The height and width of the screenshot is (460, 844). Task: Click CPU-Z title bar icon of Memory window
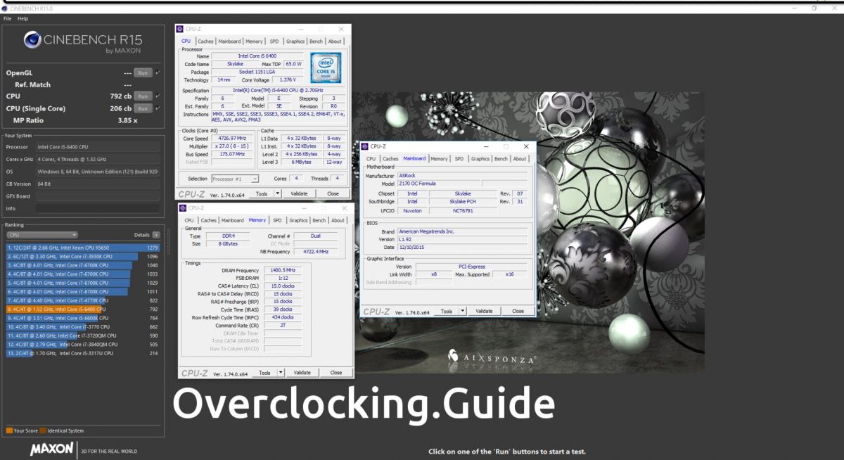[184, 208]
